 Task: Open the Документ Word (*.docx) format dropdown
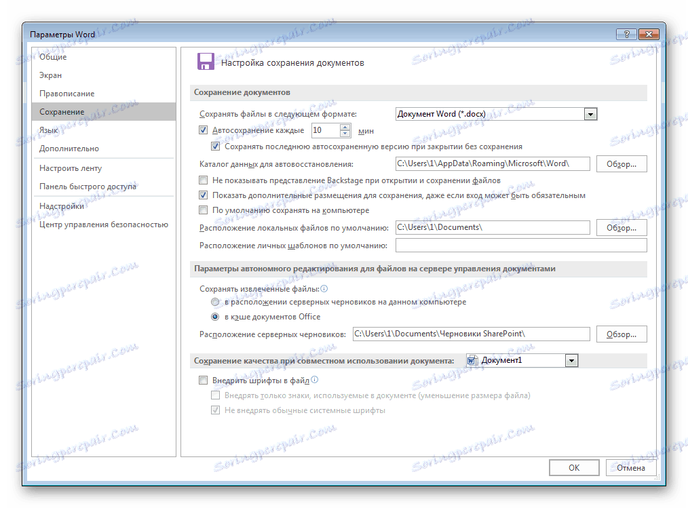pos(590,113)
